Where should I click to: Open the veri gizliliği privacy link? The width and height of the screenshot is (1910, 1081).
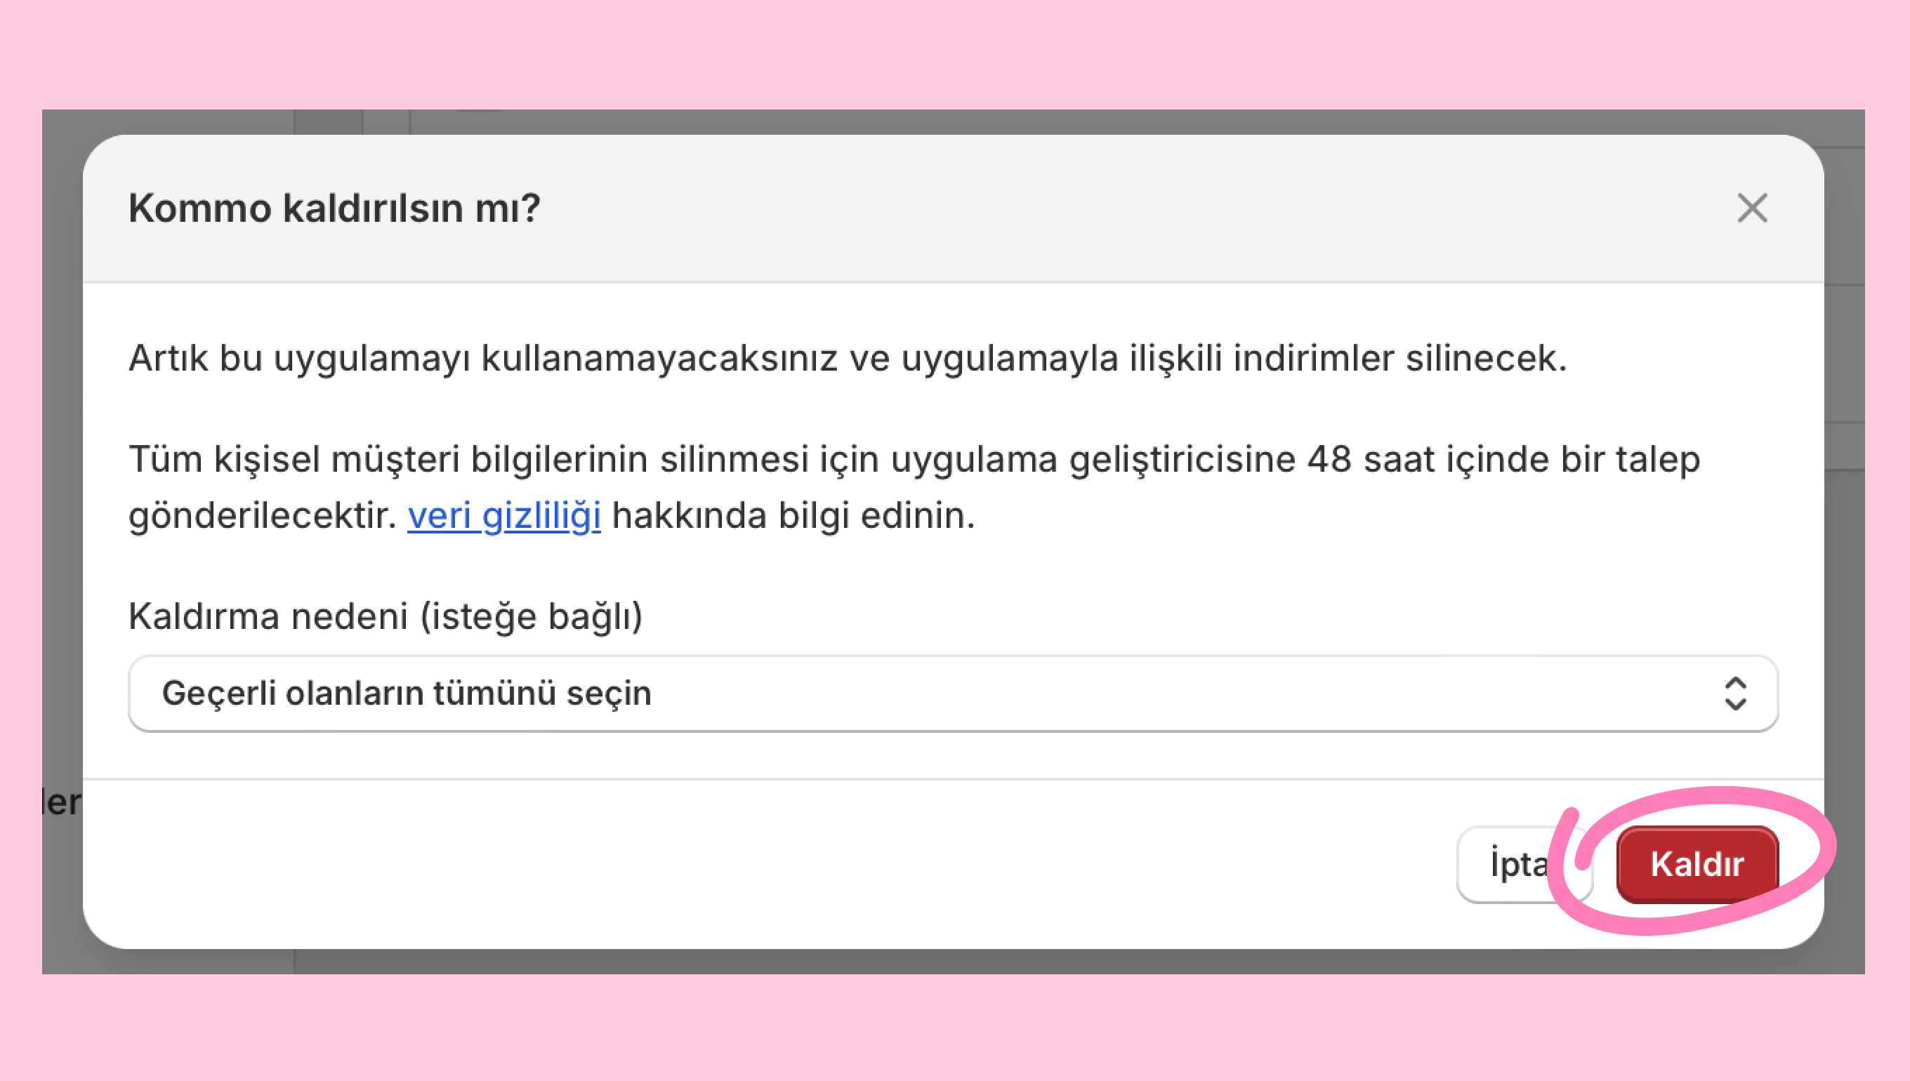[504, 515]
